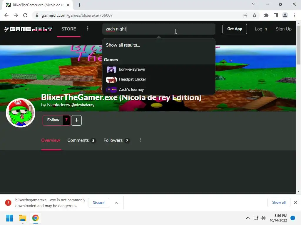This screenshot has height=225, width=301.
Task: Click Chrome icon in taskbar
Action: click(x=35, y=218)
